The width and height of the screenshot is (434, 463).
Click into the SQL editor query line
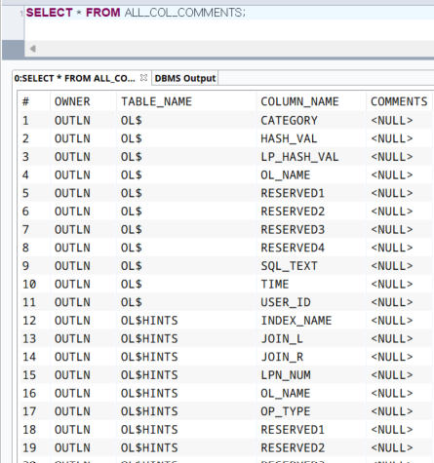(229, 13)
